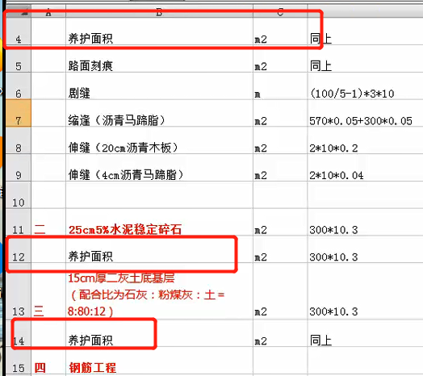Click empty cell A7
The height and width of the screenshot is (376, 423).
click(48, 113)
